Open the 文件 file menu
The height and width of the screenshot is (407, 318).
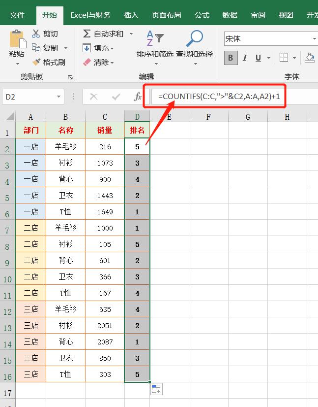pyautogui.click(x=17, y=15)
